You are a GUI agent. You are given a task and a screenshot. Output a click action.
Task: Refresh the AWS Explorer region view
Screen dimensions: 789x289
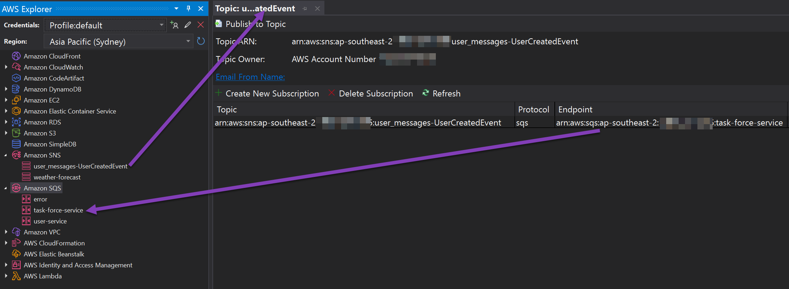click(x=201, y=41)
